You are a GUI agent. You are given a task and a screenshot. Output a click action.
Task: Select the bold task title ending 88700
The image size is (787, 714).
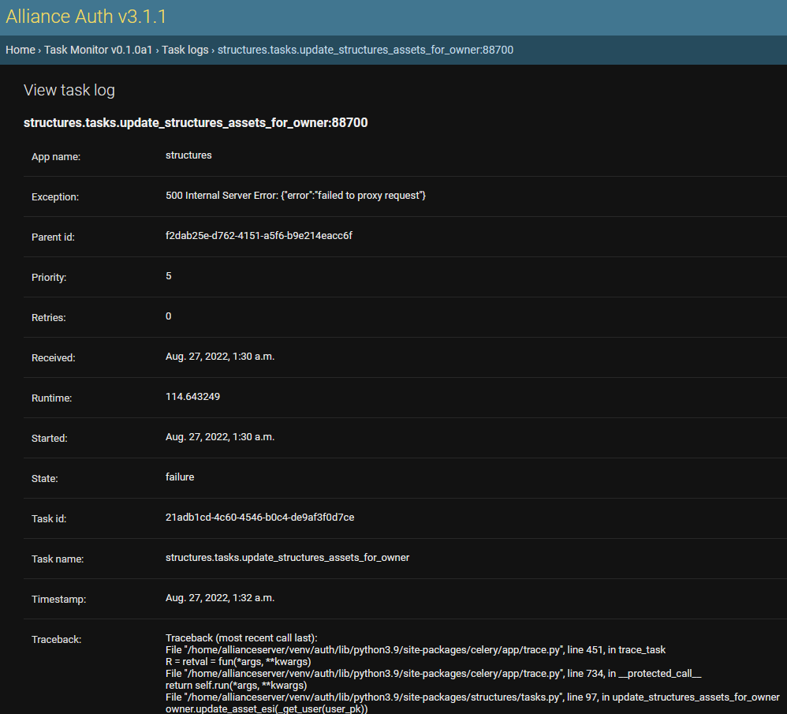(x=196, y=123)
